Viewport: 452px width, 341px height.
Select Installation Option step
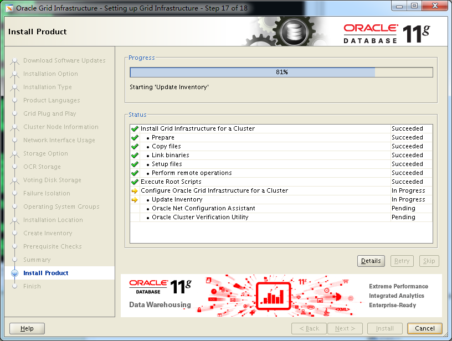pos(50,74)
